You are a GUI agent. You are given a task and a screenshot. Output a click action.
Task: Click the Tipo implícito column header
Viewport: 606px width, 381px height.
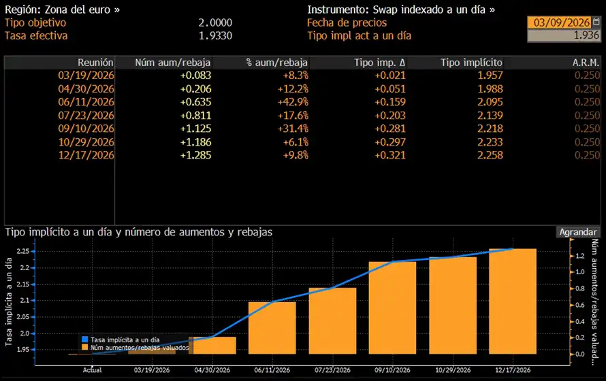coord(471,62)
